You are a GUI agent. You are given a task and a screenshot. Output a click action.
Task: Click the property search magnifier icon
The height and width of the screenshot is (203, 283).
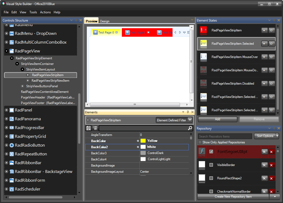190,128
